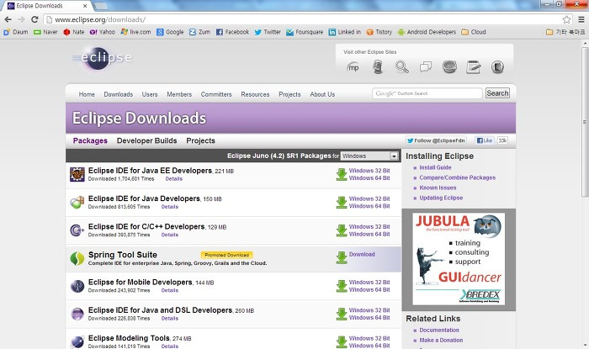Click the Spring Tool Suite Download link
Viewport: 589px width, 349px height.
tap(362, 255)
